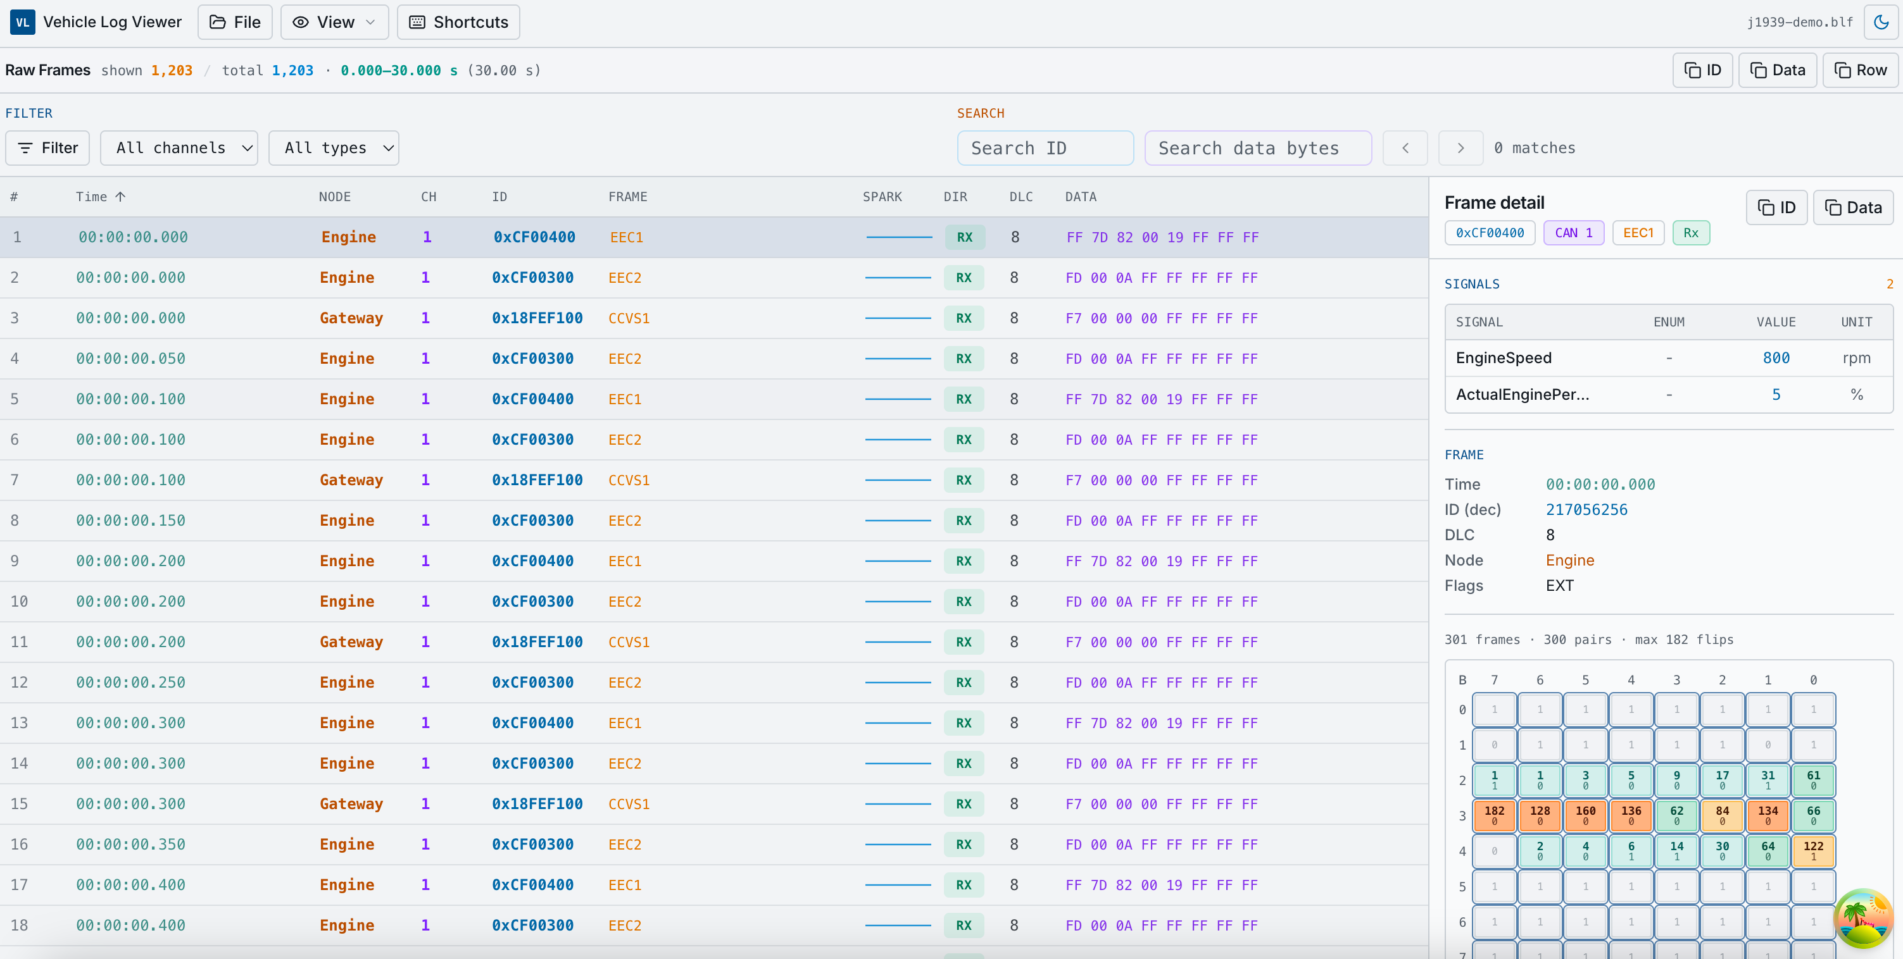This screenshot has width=1903, height=959.
Task: Copy ID in Frame detail panel
Action: point(1776,207)
